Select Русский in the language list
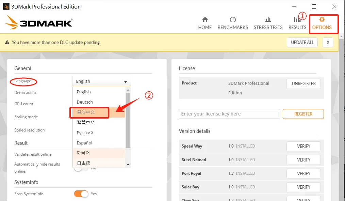This screenshot has width=345, height=201. click(99, 133)
